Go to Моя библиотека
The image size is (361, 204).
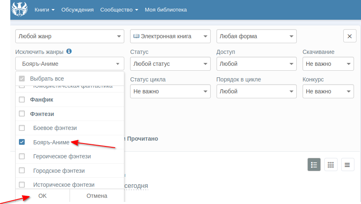165,9
